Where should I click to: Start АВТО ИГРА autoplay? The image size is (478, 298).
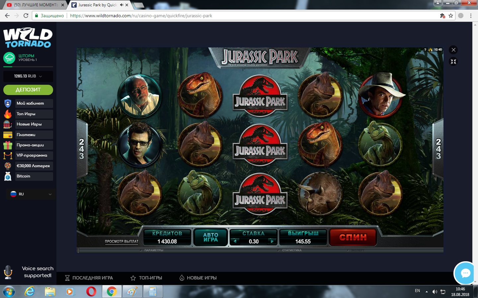point(211,237)
